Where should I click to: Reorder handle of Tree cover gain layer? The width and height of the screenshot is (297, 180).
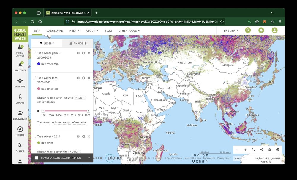(x=34, y=53)
